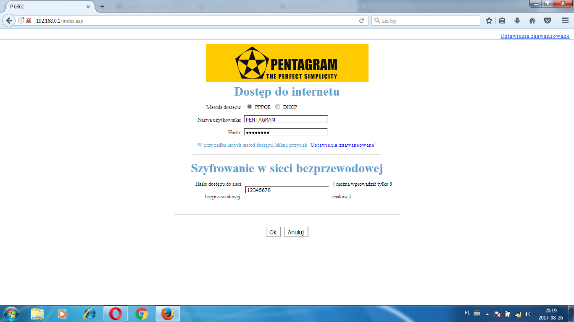Follow the quoted "Ustawienia zaawansowane" link in the hint
574x322 pixels.
tap(342, 145)
